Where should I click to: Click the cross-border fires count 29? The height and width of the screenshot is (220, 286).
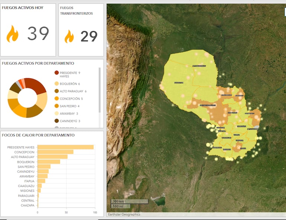click(89, 36)
